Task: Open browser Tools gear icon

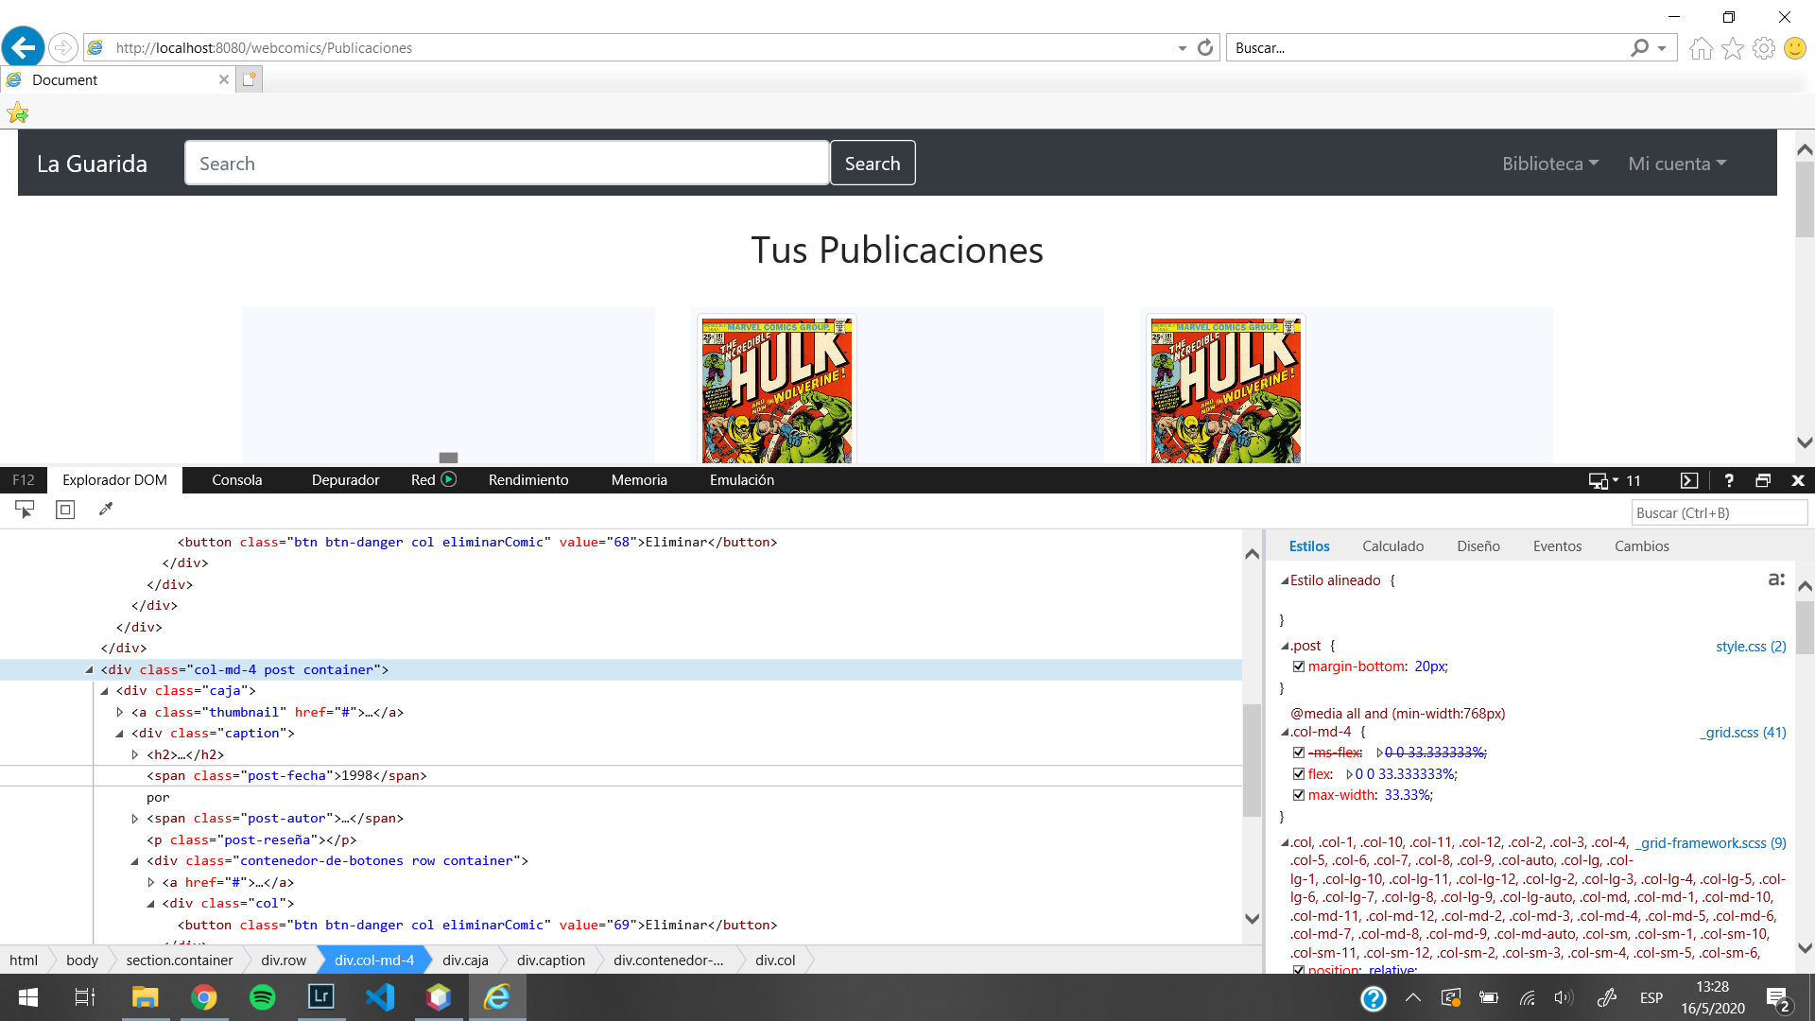Action: click(1763, 48)
